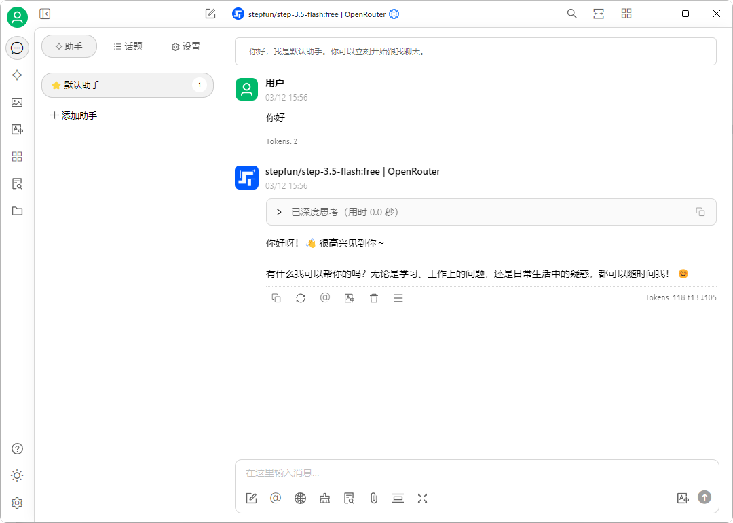Open more options menu on assistant message
The height and width of the screenshot is (523, 733).
(x=398, y=297)
